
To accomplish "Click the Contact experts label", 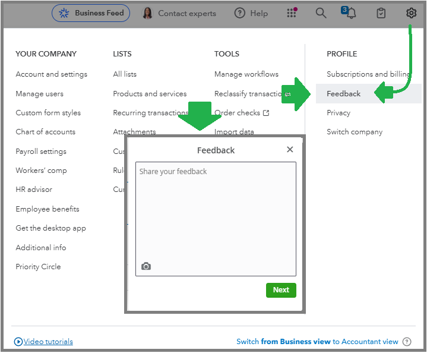I will 187,13.
